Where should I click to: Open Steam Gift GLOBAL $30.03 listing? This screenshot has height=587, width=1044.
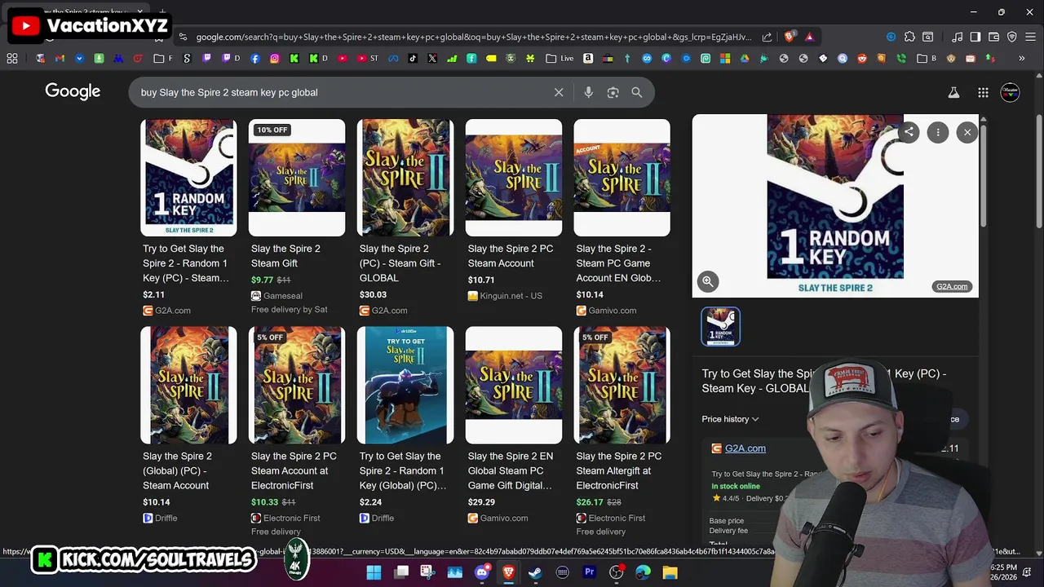tap(405, 218)
